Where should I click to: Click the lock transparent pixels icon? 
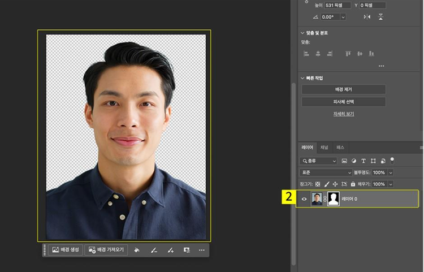pyautogui.click(x=317, y=184)
